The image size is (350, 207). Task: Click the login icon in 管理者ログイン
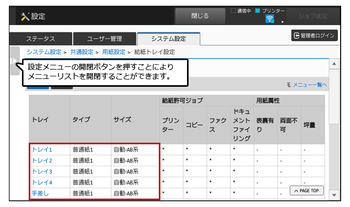pos(296,36)
